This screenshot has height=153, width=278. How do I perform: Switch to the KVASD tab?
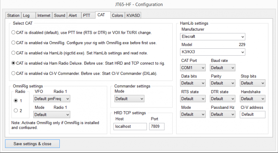click(x=133, y=15)
